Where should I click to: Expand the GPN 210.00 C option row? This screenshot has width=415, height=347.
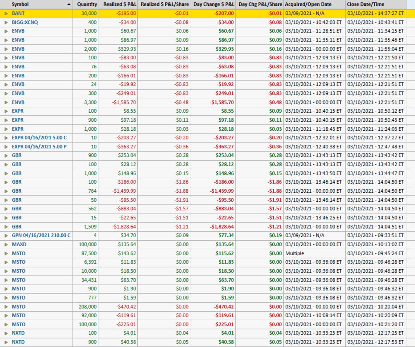(6, 235)
